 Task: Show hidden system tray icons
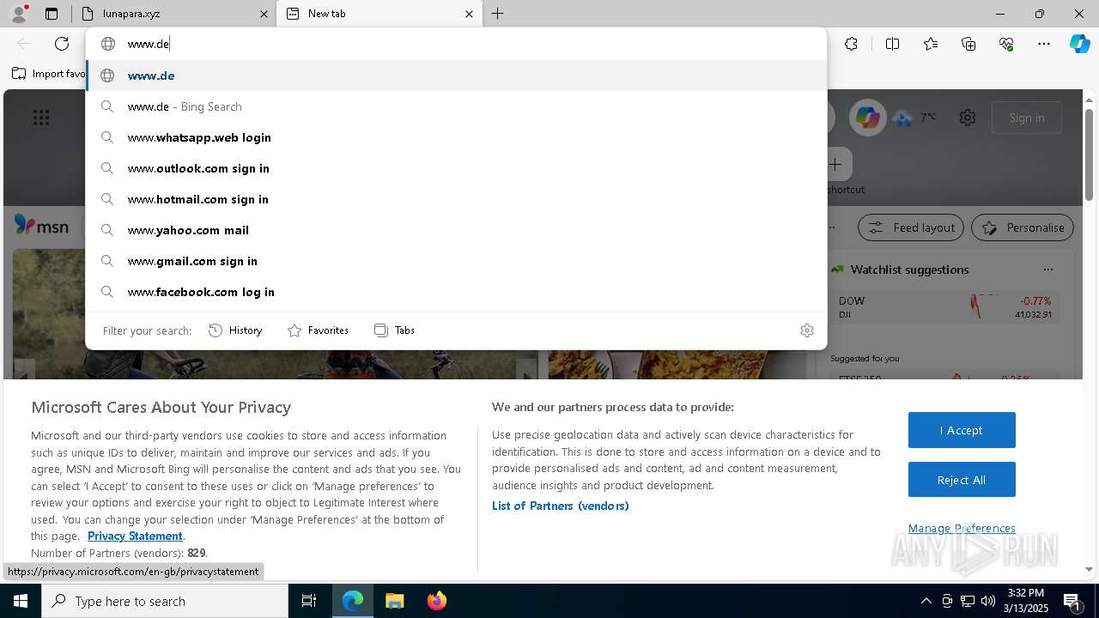[926, 601]
